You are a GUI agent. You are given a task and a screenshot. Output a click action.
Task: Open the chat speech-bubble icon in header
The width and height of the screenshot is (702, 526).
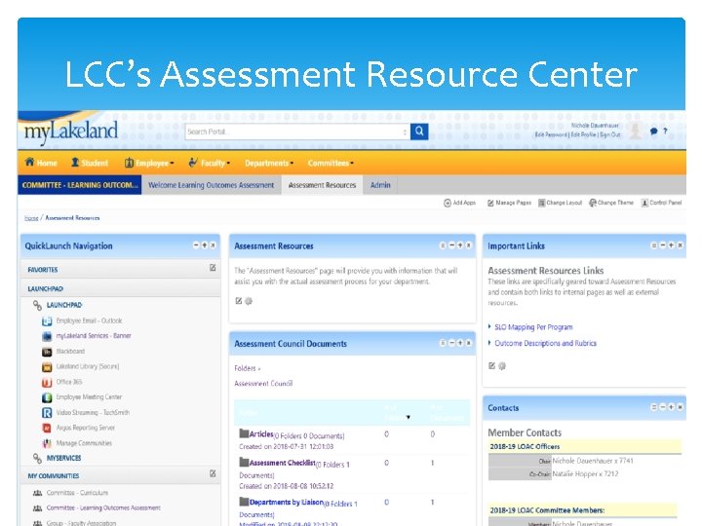click(x=653, y=131)
